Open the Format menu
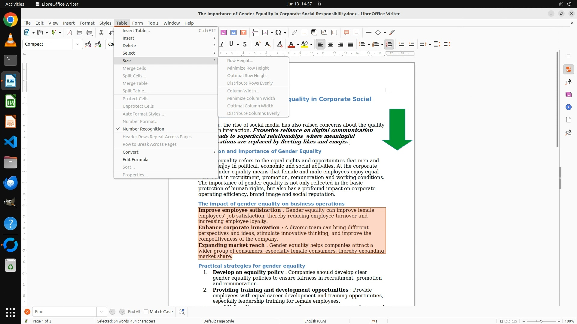 pos(87,23)
